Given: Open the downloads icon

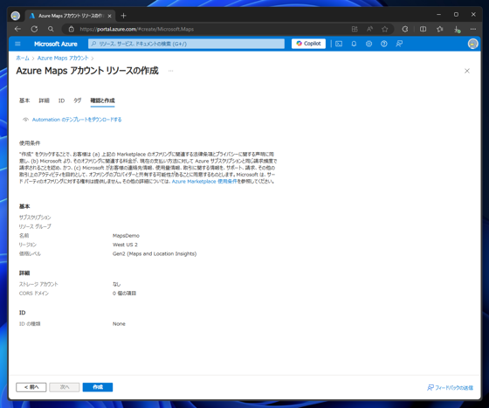Looking at the screenshot, I should (x=457, y=29).
